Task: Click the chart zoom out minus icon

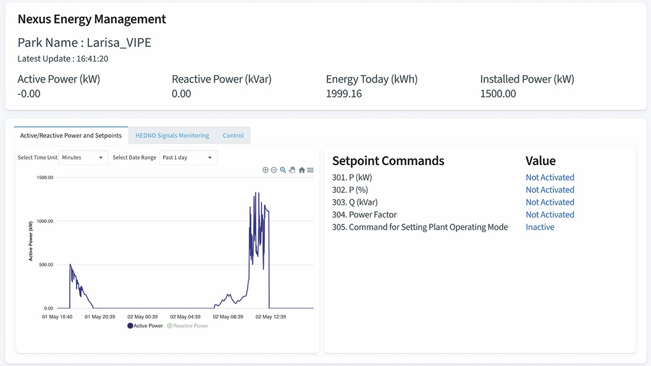Action: [274, 169]
